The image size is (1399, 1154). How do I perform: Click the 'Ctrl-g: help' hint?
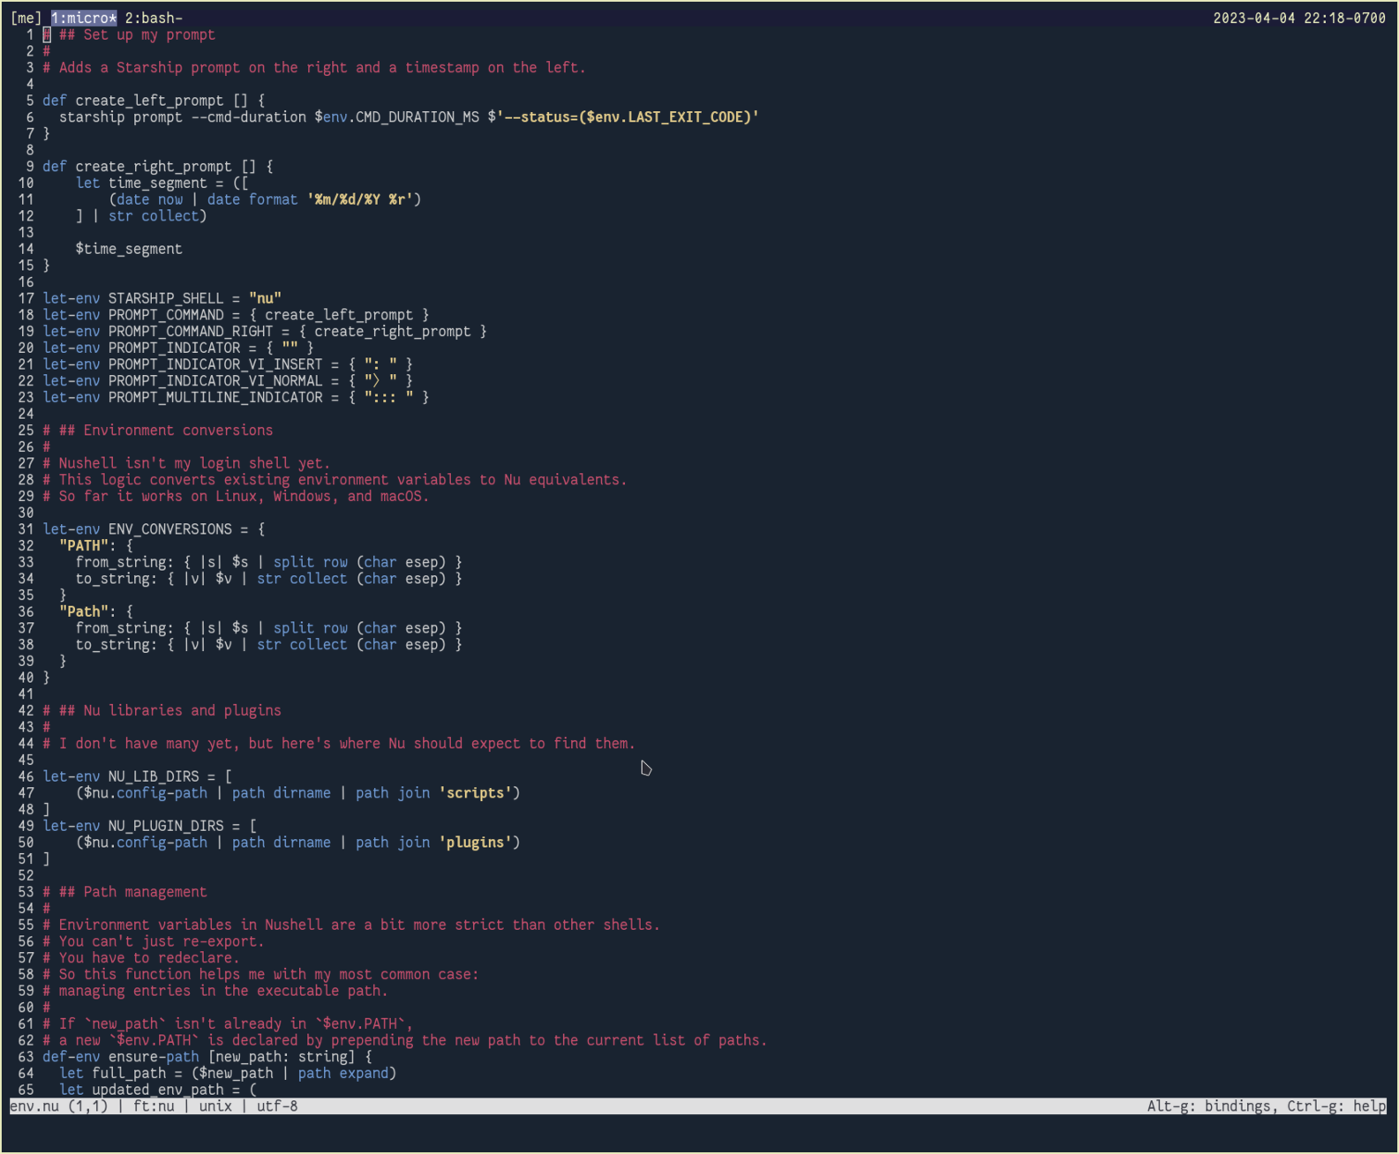1336,1106
